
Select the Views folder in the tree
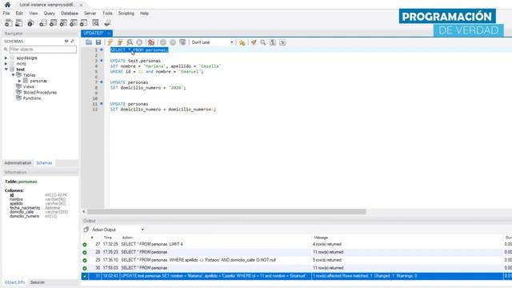tap(29, 86)
